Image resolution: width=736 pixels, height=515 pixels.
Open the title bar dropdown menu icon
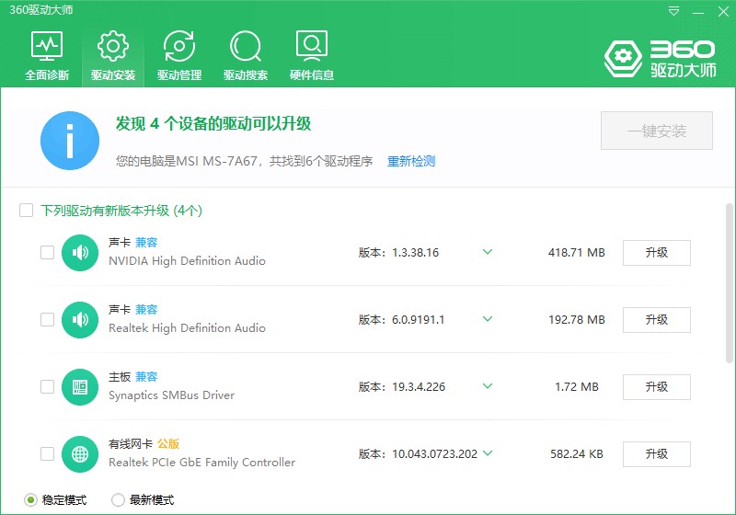[673, 11]
